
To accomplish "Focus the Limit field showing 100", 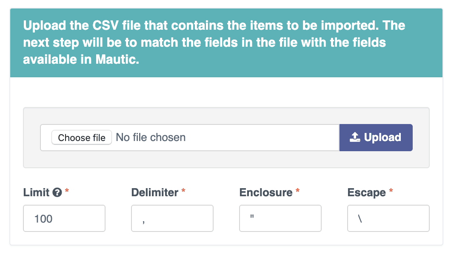I will 64,218.
